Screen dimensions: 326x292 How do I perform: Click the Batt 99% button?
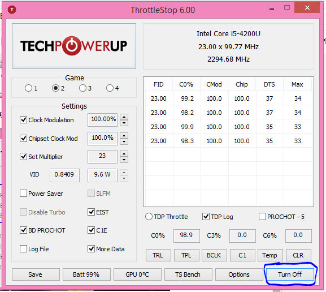pyautogui.click(x=86, y=274)
